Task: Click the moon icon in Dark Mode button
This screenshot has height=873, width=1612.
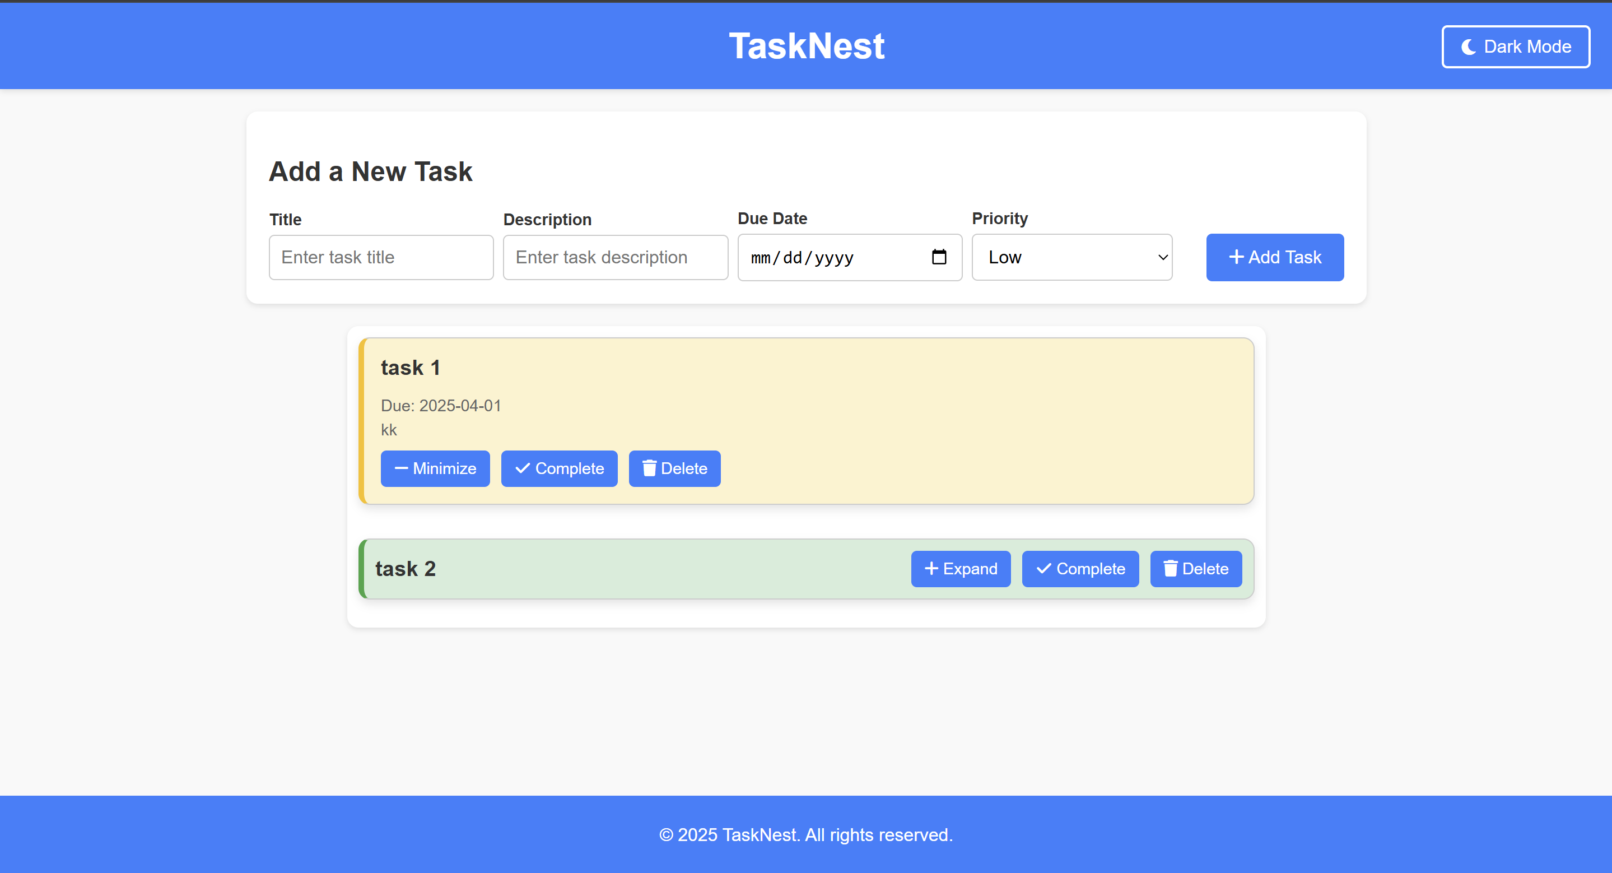Action: tap(1468, 47)
